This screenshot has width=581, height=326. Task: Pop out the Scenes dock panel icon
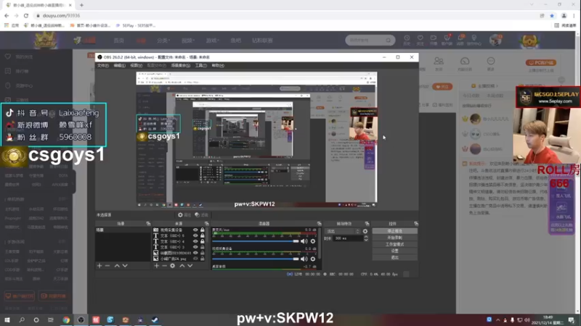148,224
